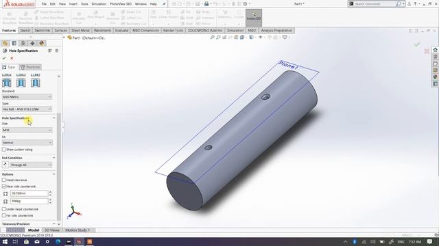The image size is (439, 246).
Task: Click in the Search Commands box
Action: (x=375, y=4)
